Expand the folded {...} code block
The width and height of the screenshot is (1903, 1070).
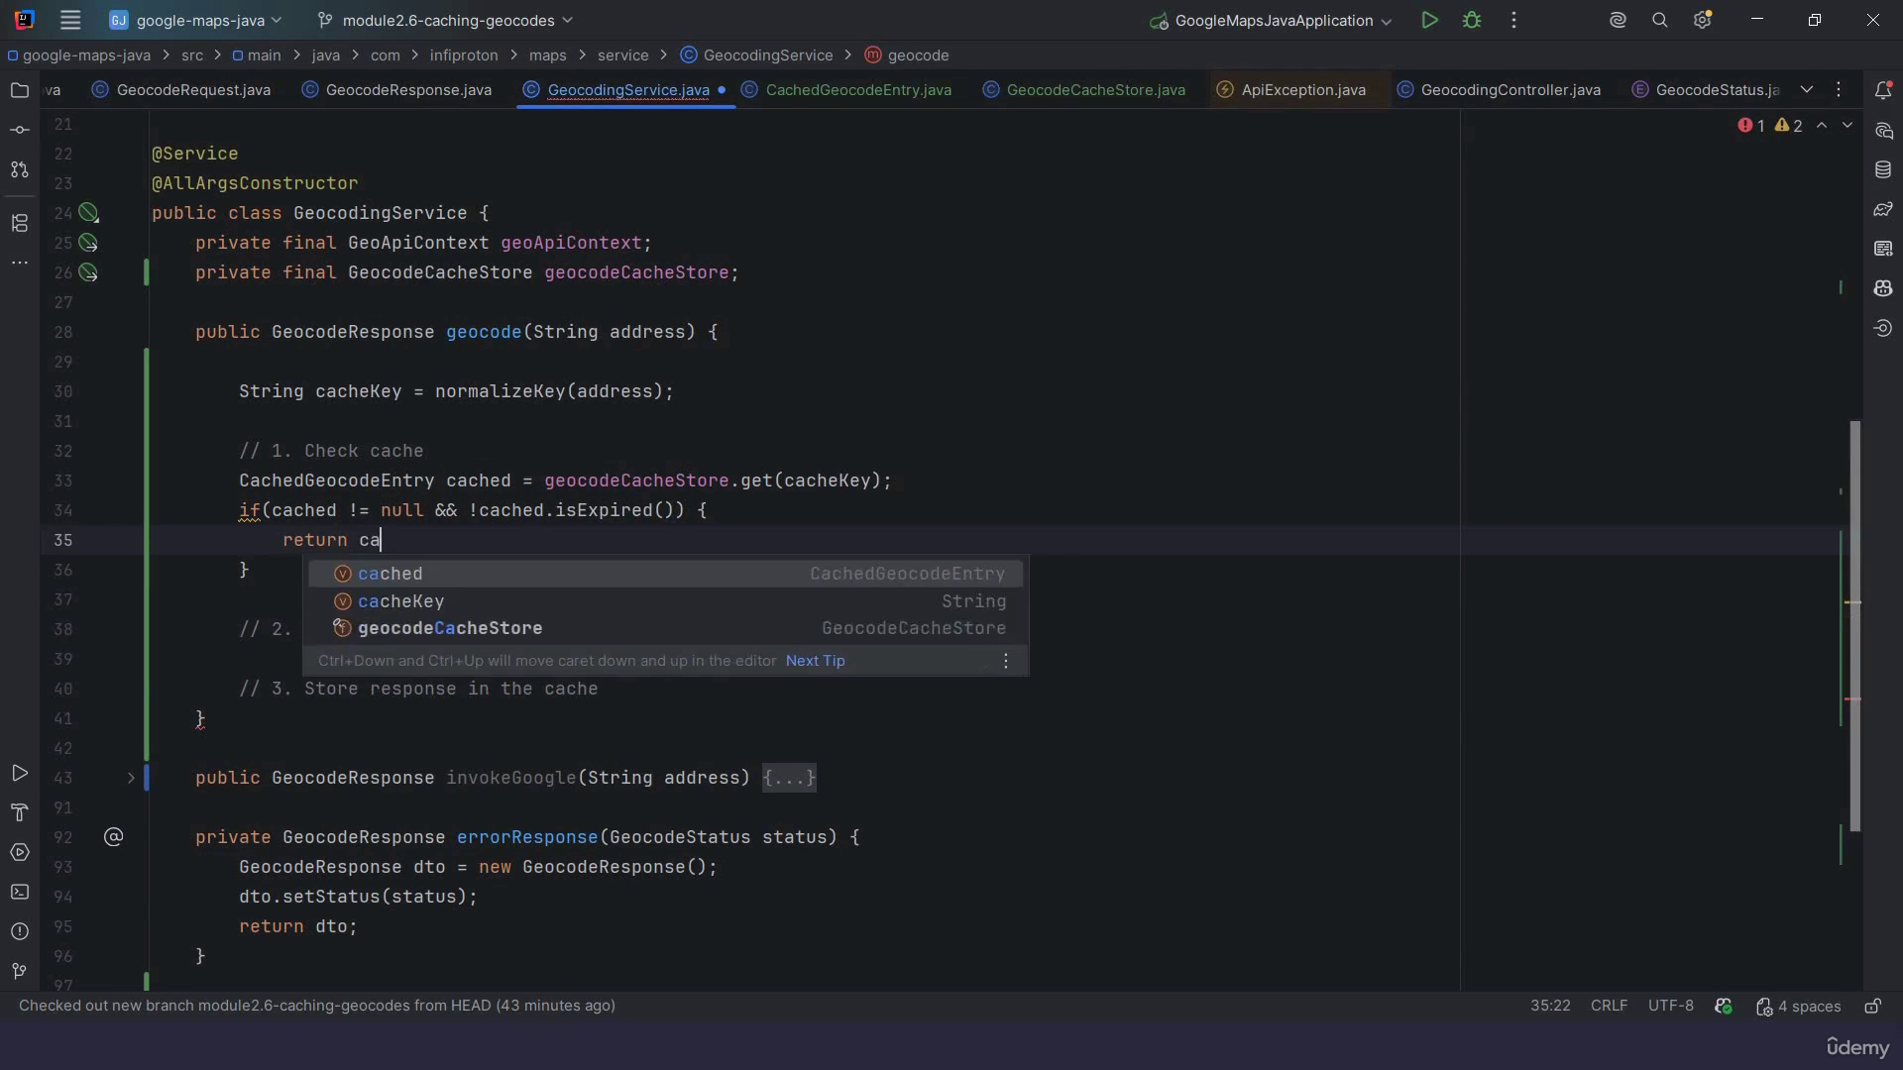[789, 778]
